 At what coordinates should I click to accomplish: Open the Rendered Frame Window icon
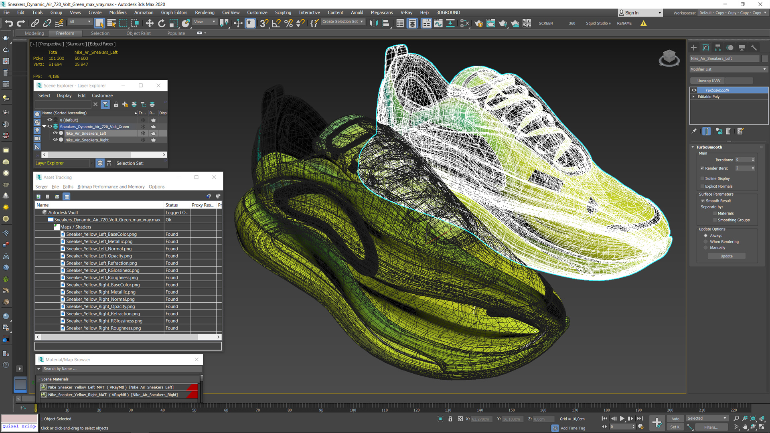tap(490, 23)
